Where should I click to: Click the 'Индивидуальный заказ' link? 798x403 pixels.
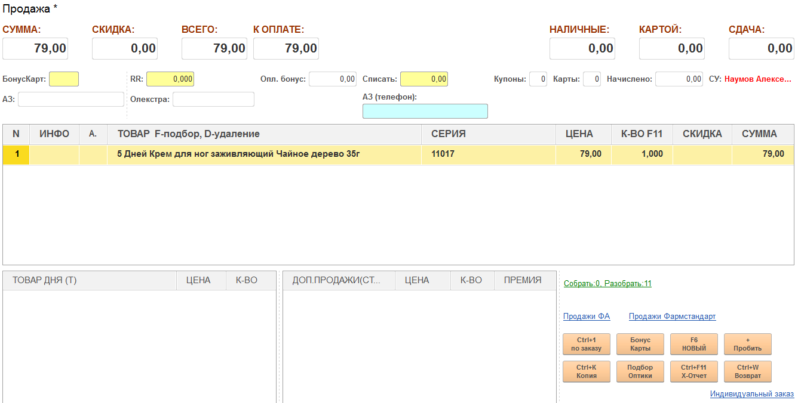pyautogui.click(x=751, y=394)
